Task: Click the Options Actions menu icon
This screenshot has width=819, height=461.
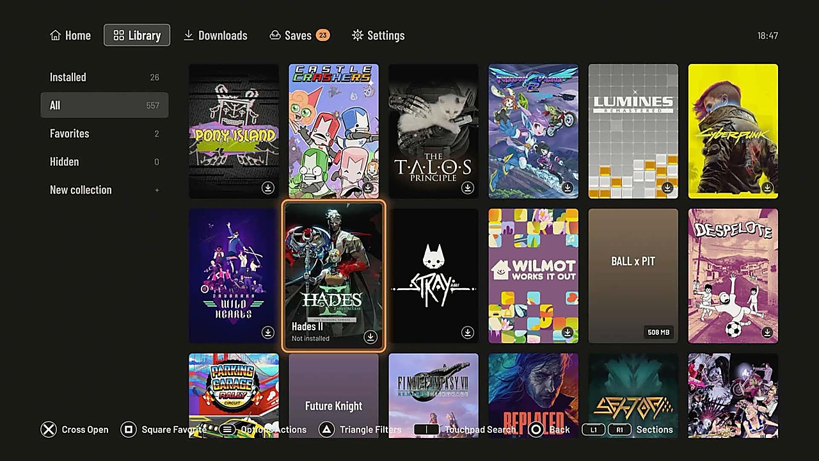Action: [x=227, y=430]
